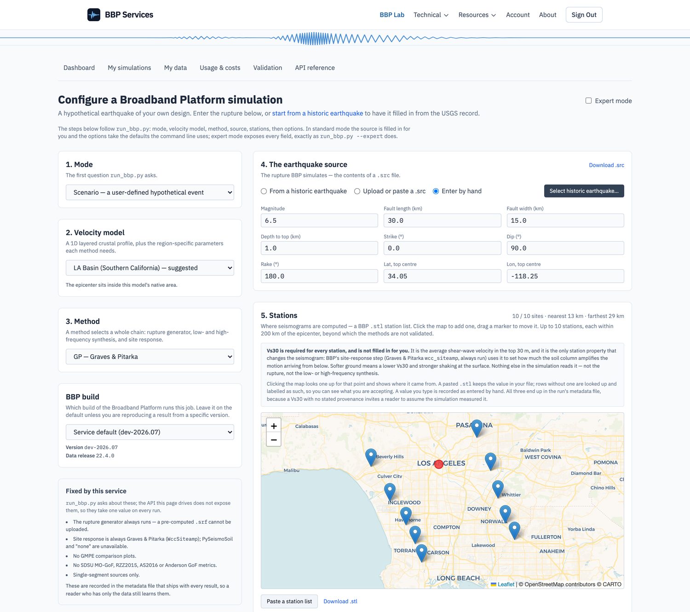Select the station marker directly above Torrance label
The height and width of the screenshot is (612, 690).
coord(415,535)
